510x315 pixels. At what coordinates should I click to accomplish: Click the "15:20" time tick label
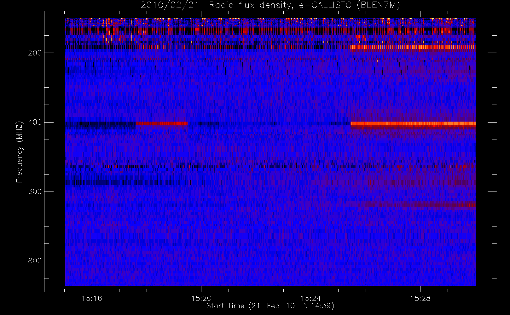(x=201, y=298)
